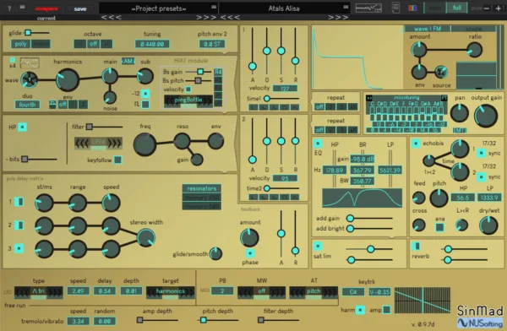Open the Atals Alisa preset dropdown
The height and width of the screenshot is (331, 507).
click(x=284, y=8)
